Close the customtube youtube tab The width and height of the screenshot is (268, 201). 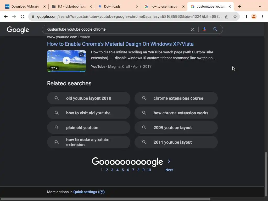[x=230, y=7]
